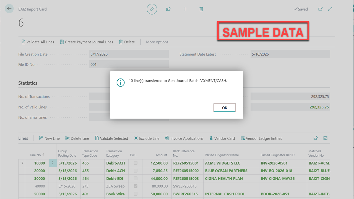Click Transaction Type Code column header
Viewport: 354px width, 199px height.
tap(90, 153)
